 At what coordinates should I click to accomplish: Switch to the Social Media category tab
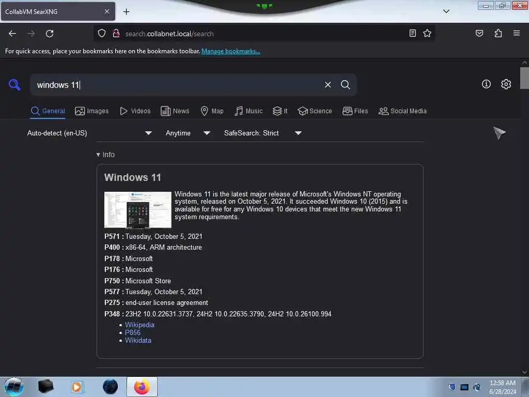[x=402, y=111]
